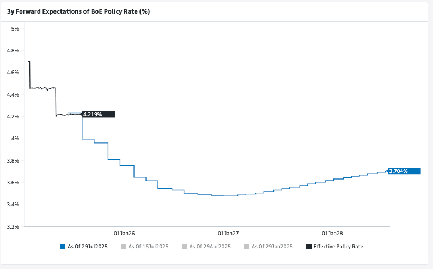Click the grey As Of 29Apr2025 legend square
The width and height of the screenshot is (433, 269).
pyautogui.click(x=186, y=247)
